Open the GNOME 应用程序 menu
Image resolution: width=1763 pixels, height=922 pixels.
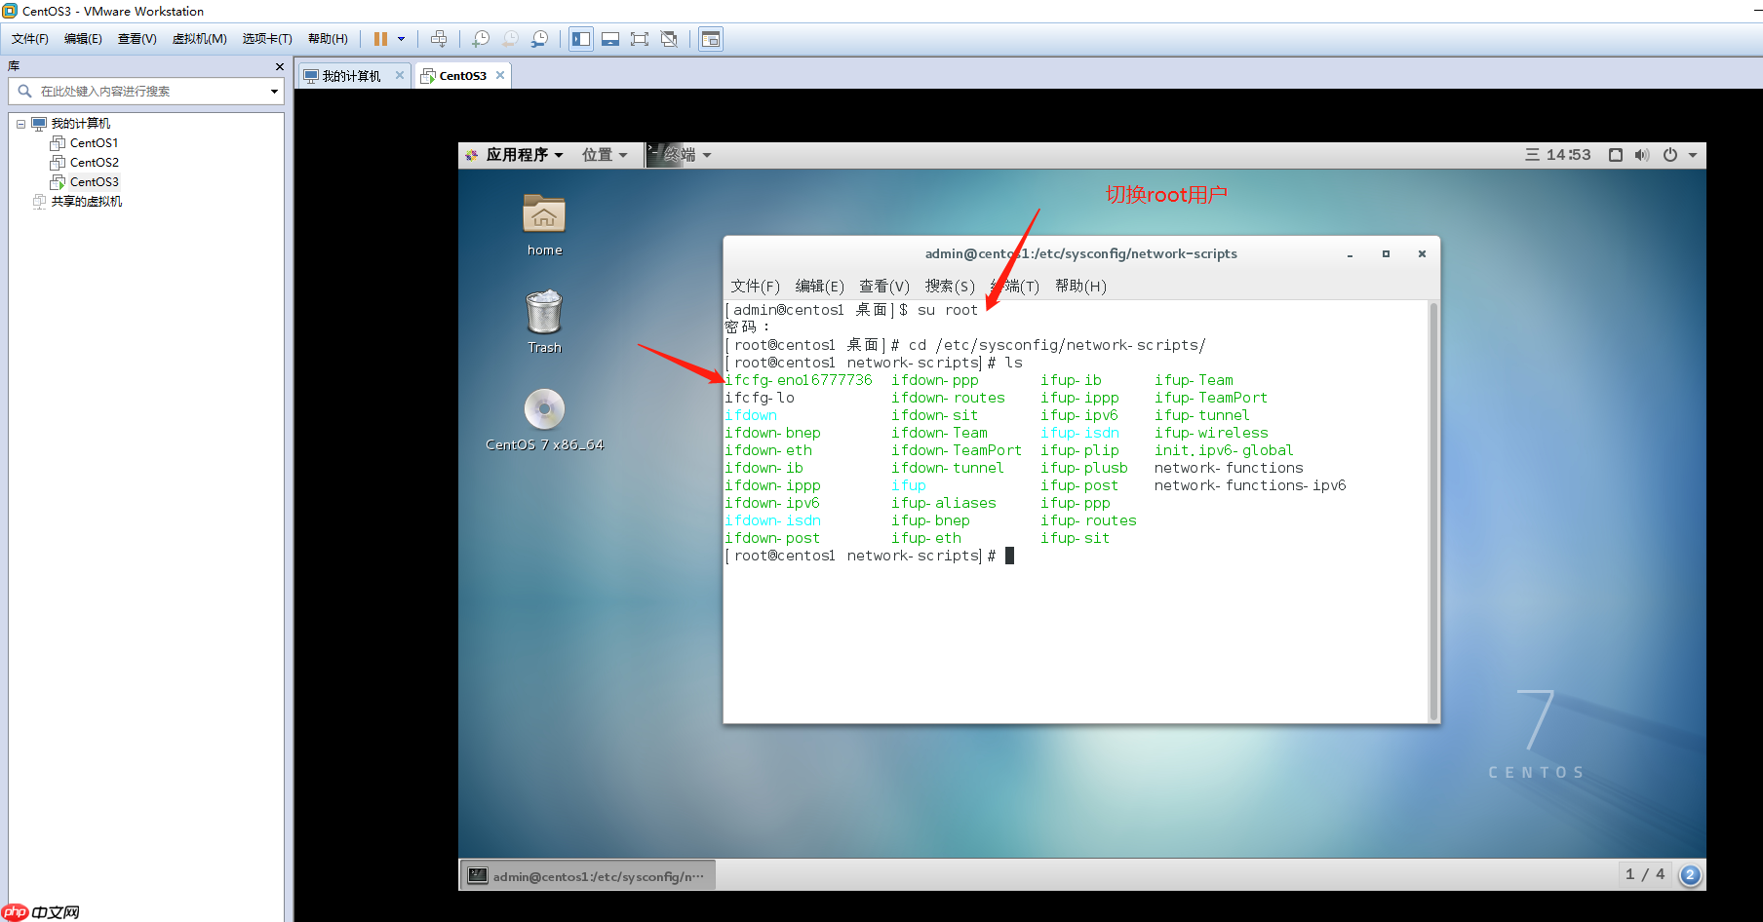point(515,155)
